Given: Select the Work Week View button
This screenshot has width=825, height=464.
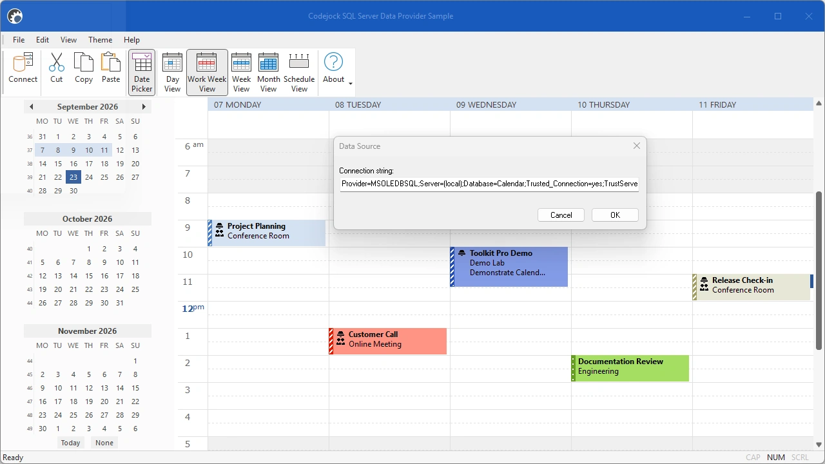Looking at the screenshot, I should point(207,72).
